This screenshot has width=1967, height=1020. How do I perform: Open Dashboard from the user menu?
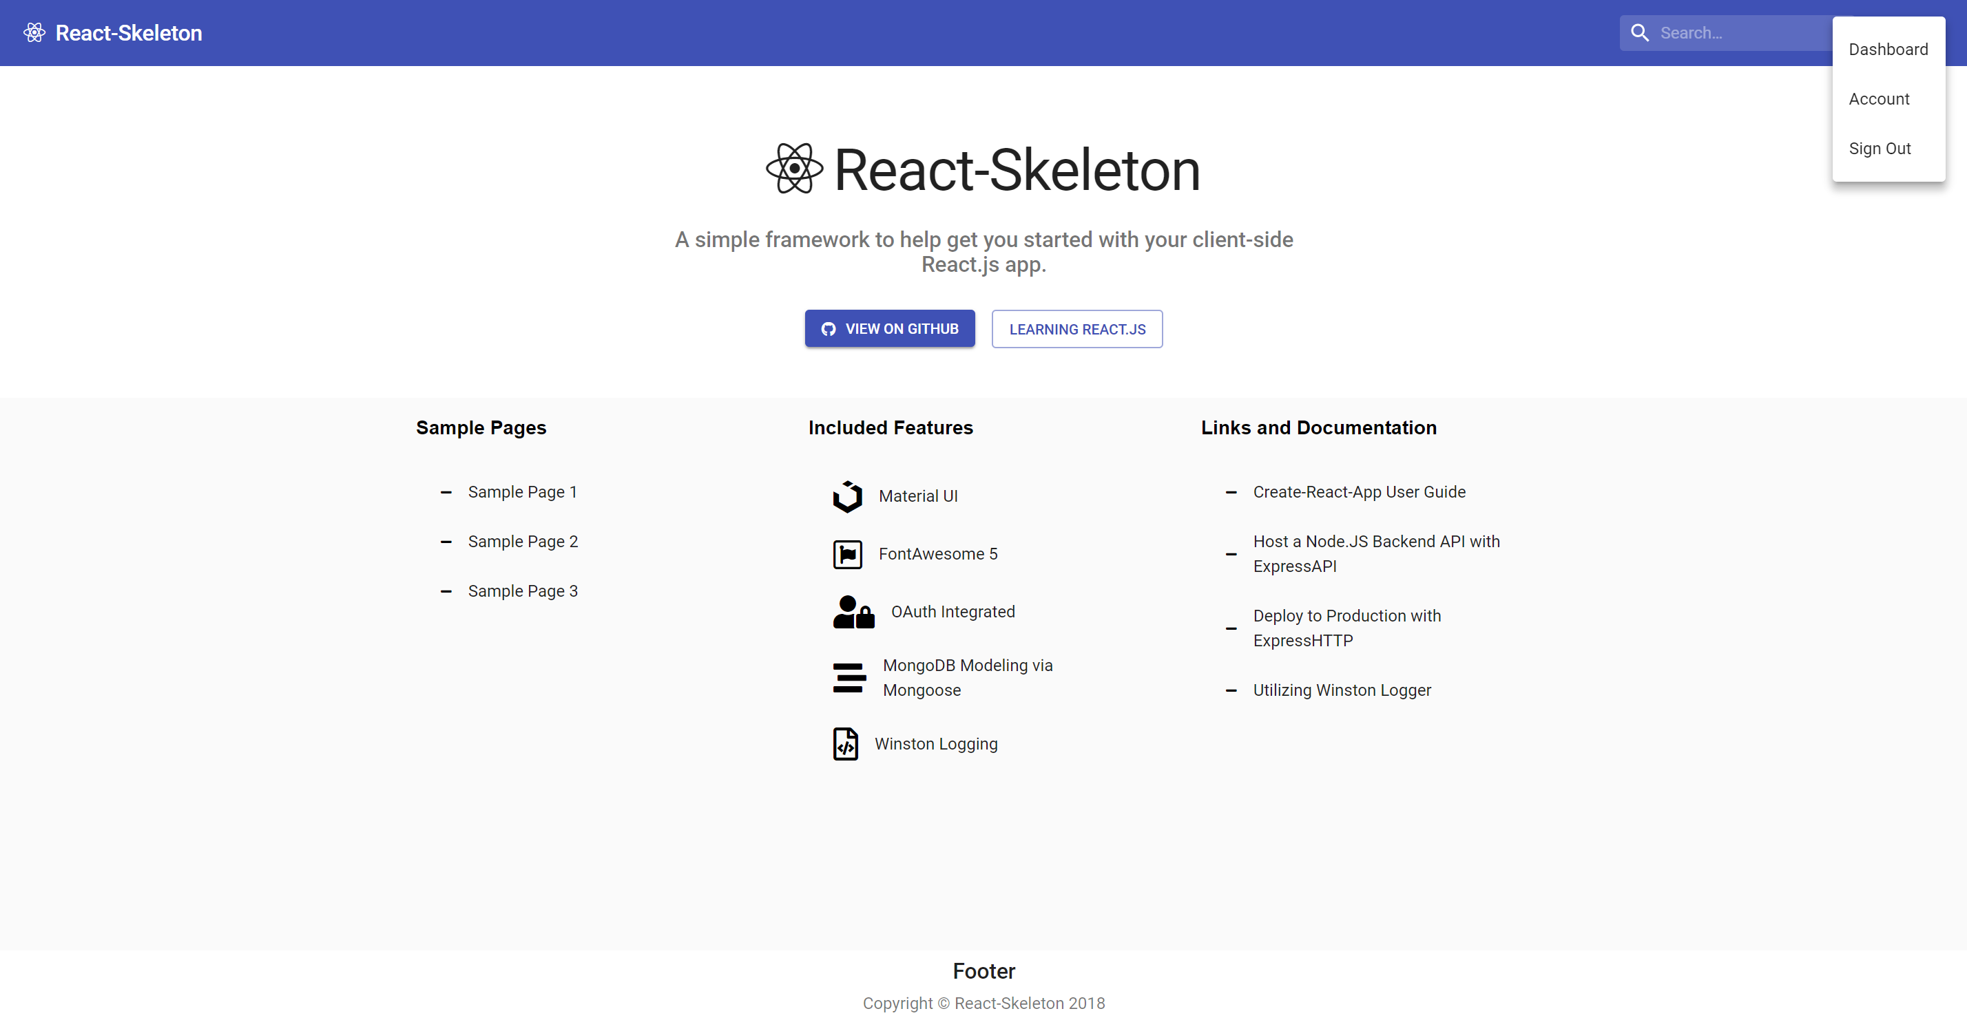tap(1888, 50)
